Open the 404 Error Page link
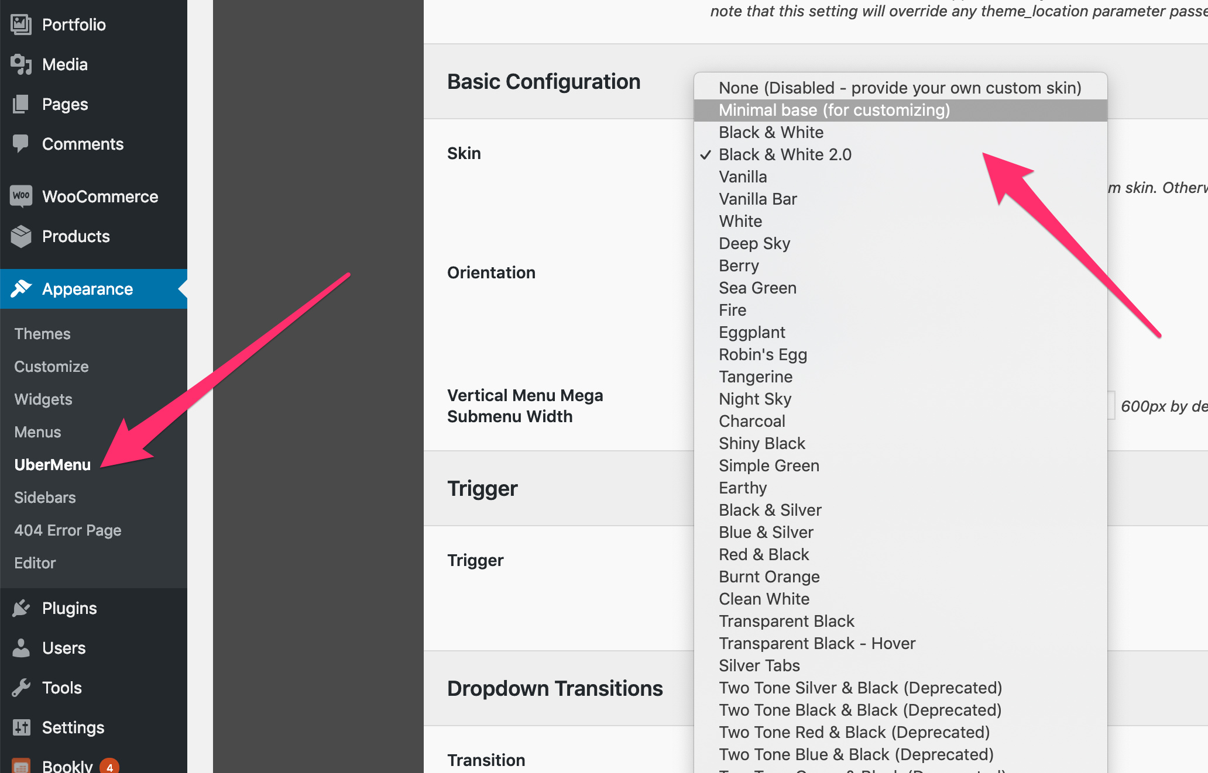 (68, 530)
